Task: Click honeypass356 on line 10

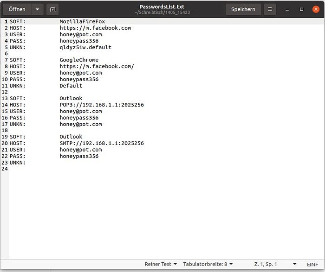Action: (79, 79)
